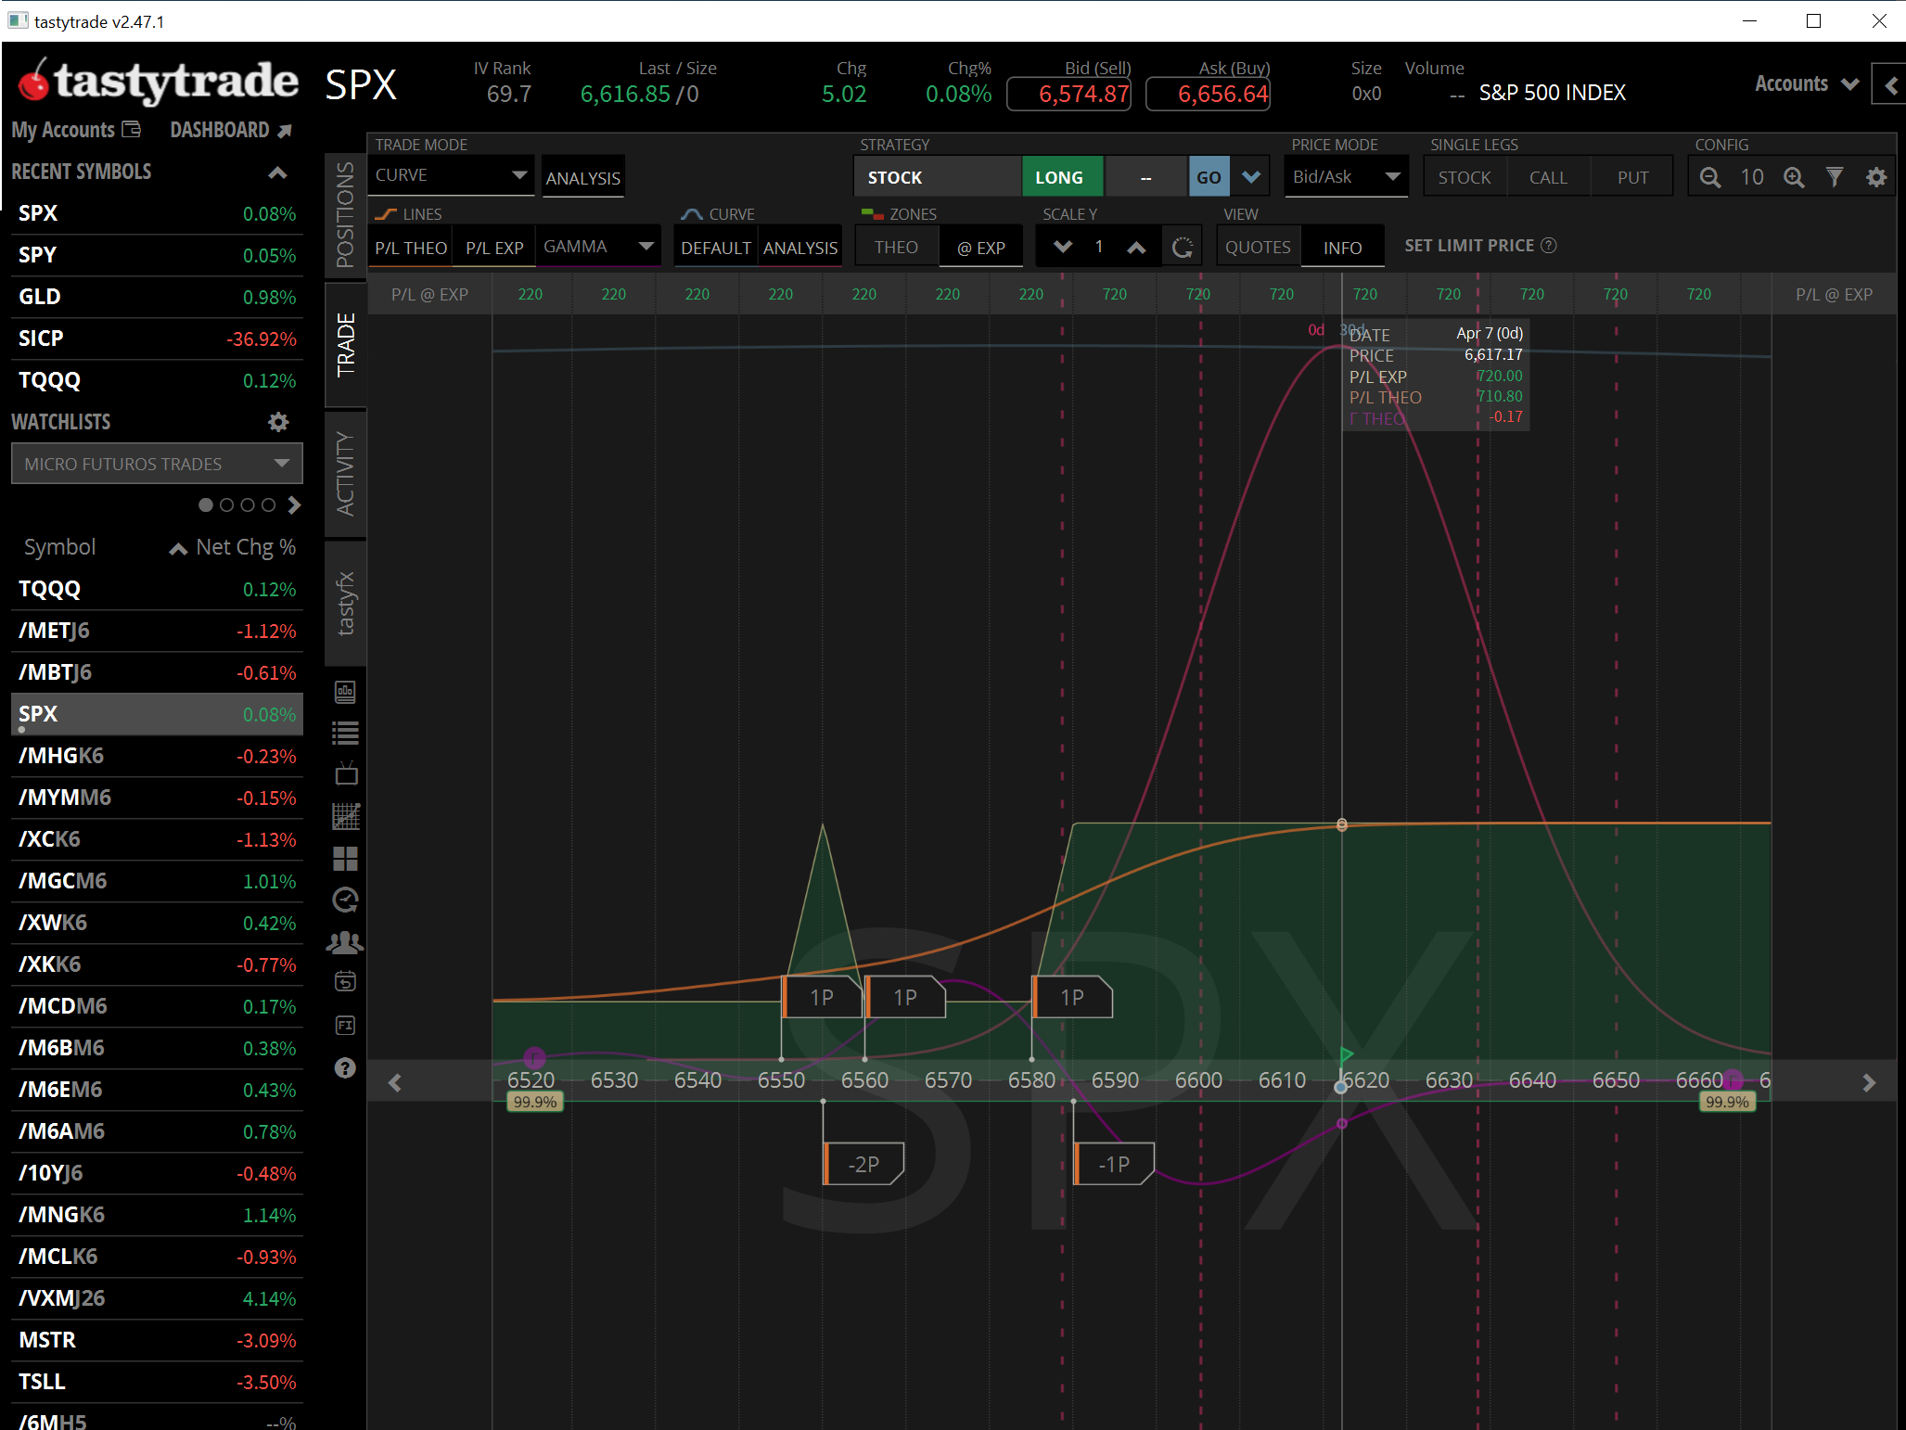Open the follow traders people icon
The image size is (1906, 1430).
tap(345, 942)
